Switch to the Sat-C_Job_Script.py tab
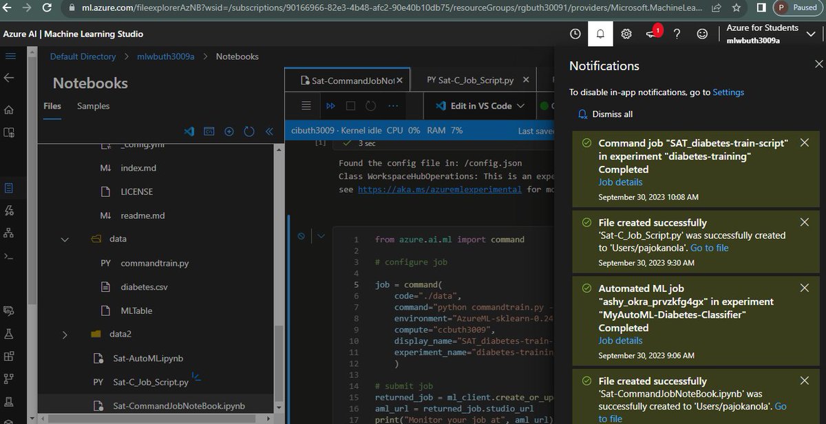 tap(474, 79)
